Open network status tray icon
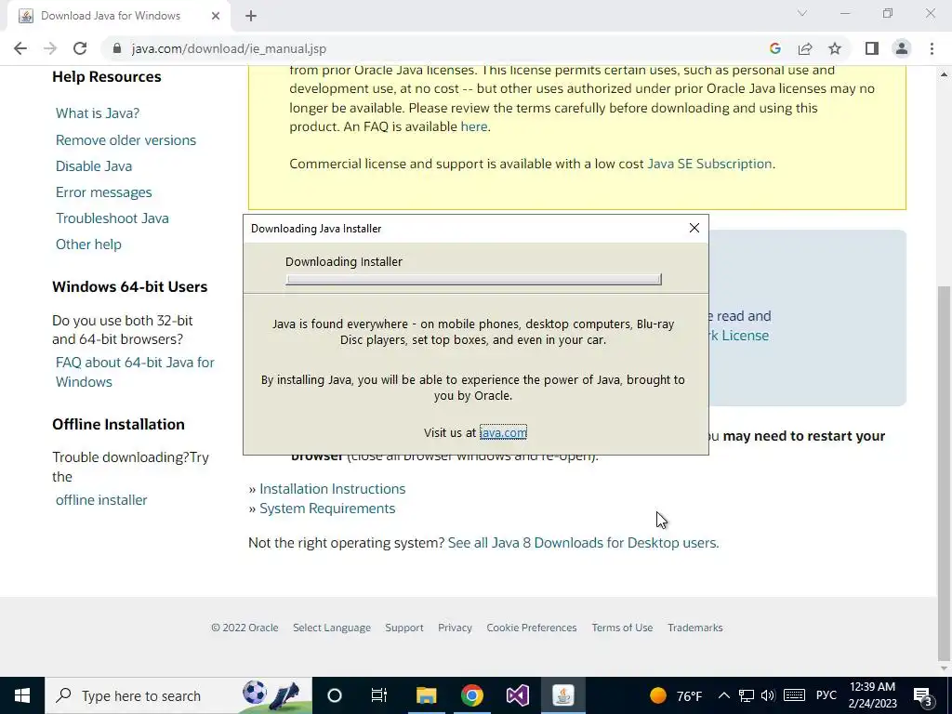 click(x=747, y=695)
